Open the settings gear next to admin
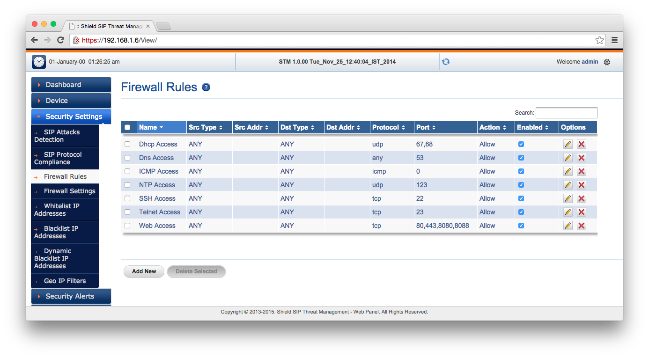The height and width of the screenshot is (358, 649). pos(607,62)
